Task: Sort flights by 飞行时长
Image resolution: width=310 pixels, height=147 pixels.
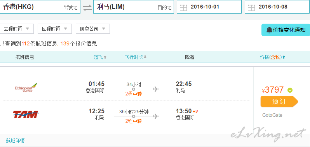Action: pyautogui.click(x=136, y=57)
